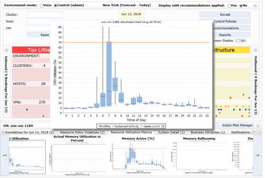Collapse the top control panel

(255, 6)
